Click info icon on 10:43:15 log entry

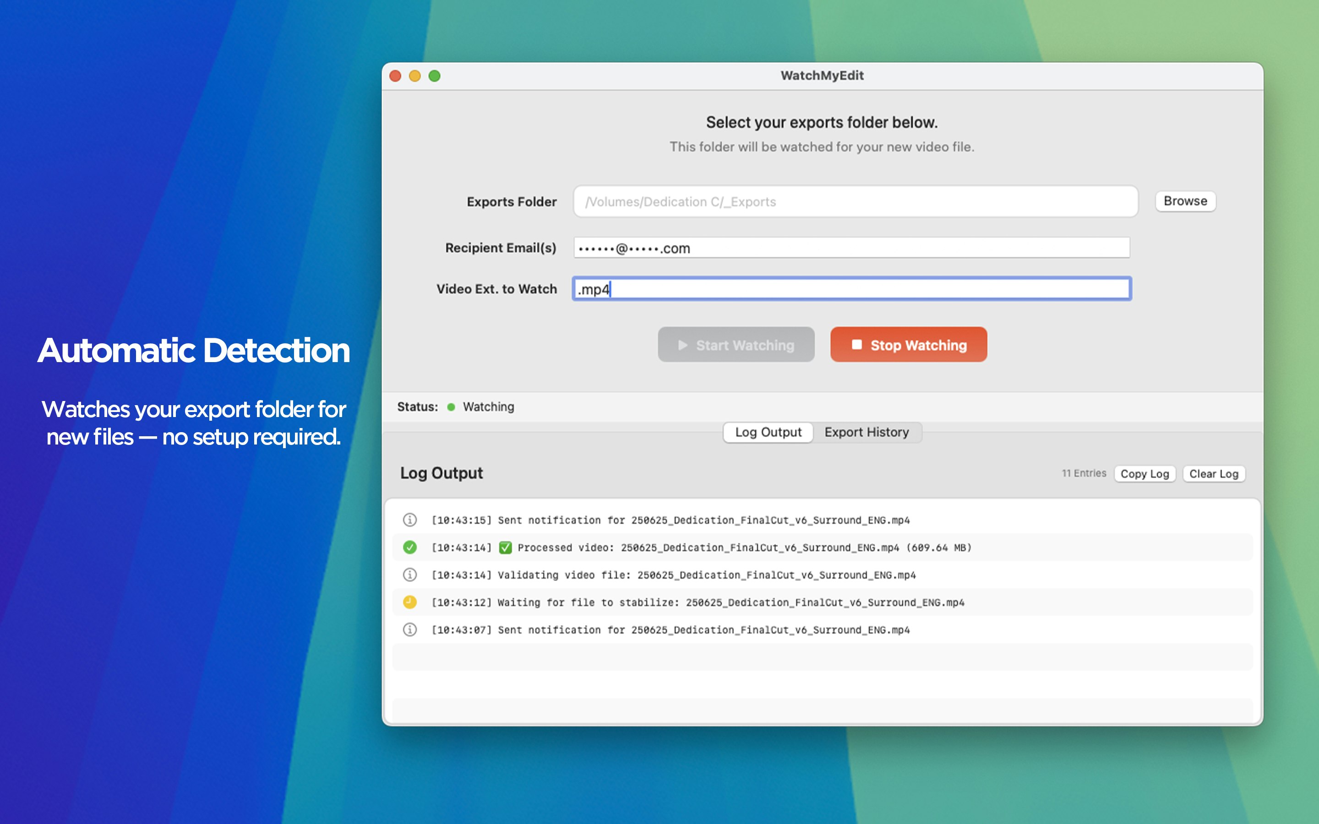(410, 520)
